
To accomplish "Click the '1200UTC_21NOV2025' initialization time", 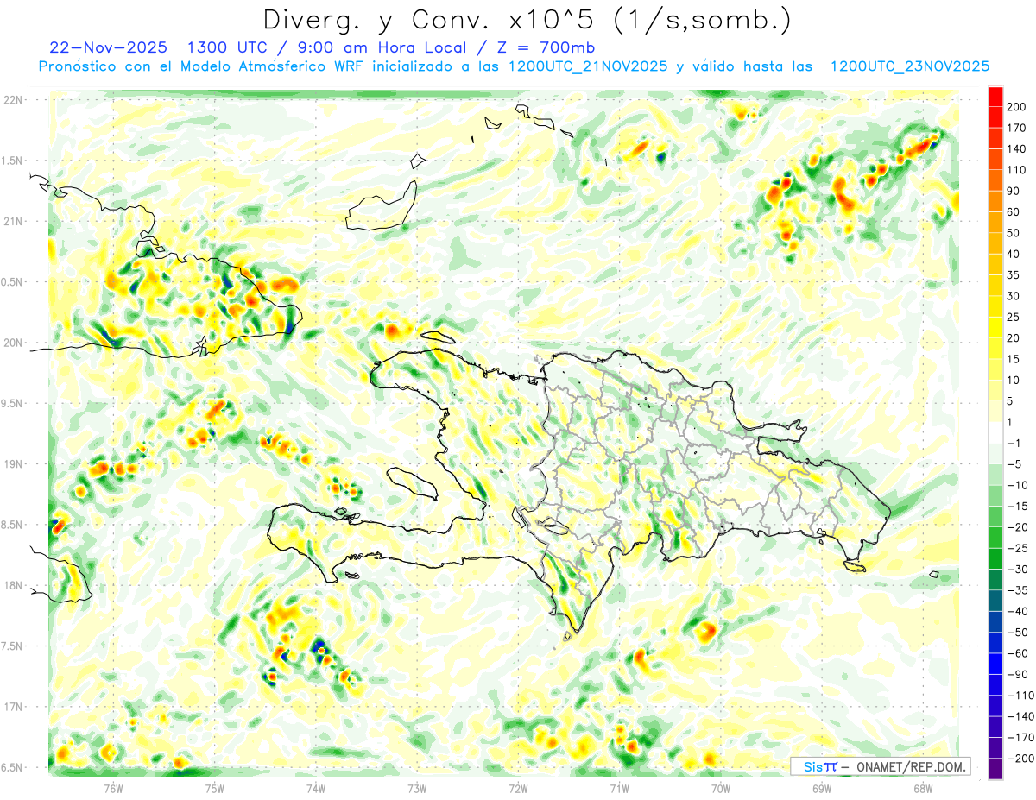I will point(588,66).
